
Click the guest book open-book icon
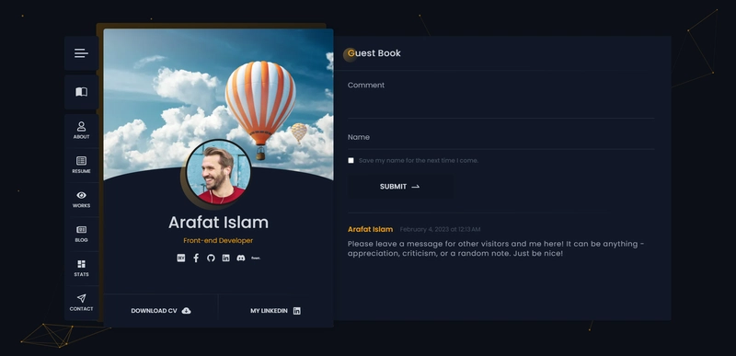81,92
